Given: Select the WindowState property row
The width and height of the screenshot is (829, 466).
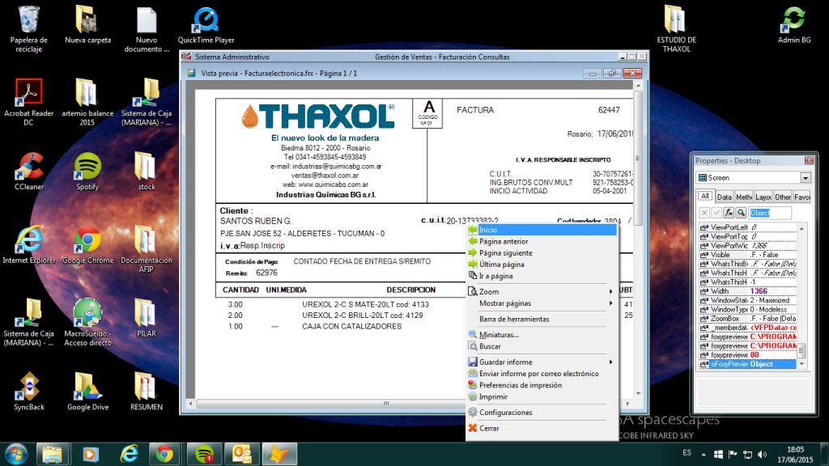Looking at the screenshot, I should click(x=747, y=300).
